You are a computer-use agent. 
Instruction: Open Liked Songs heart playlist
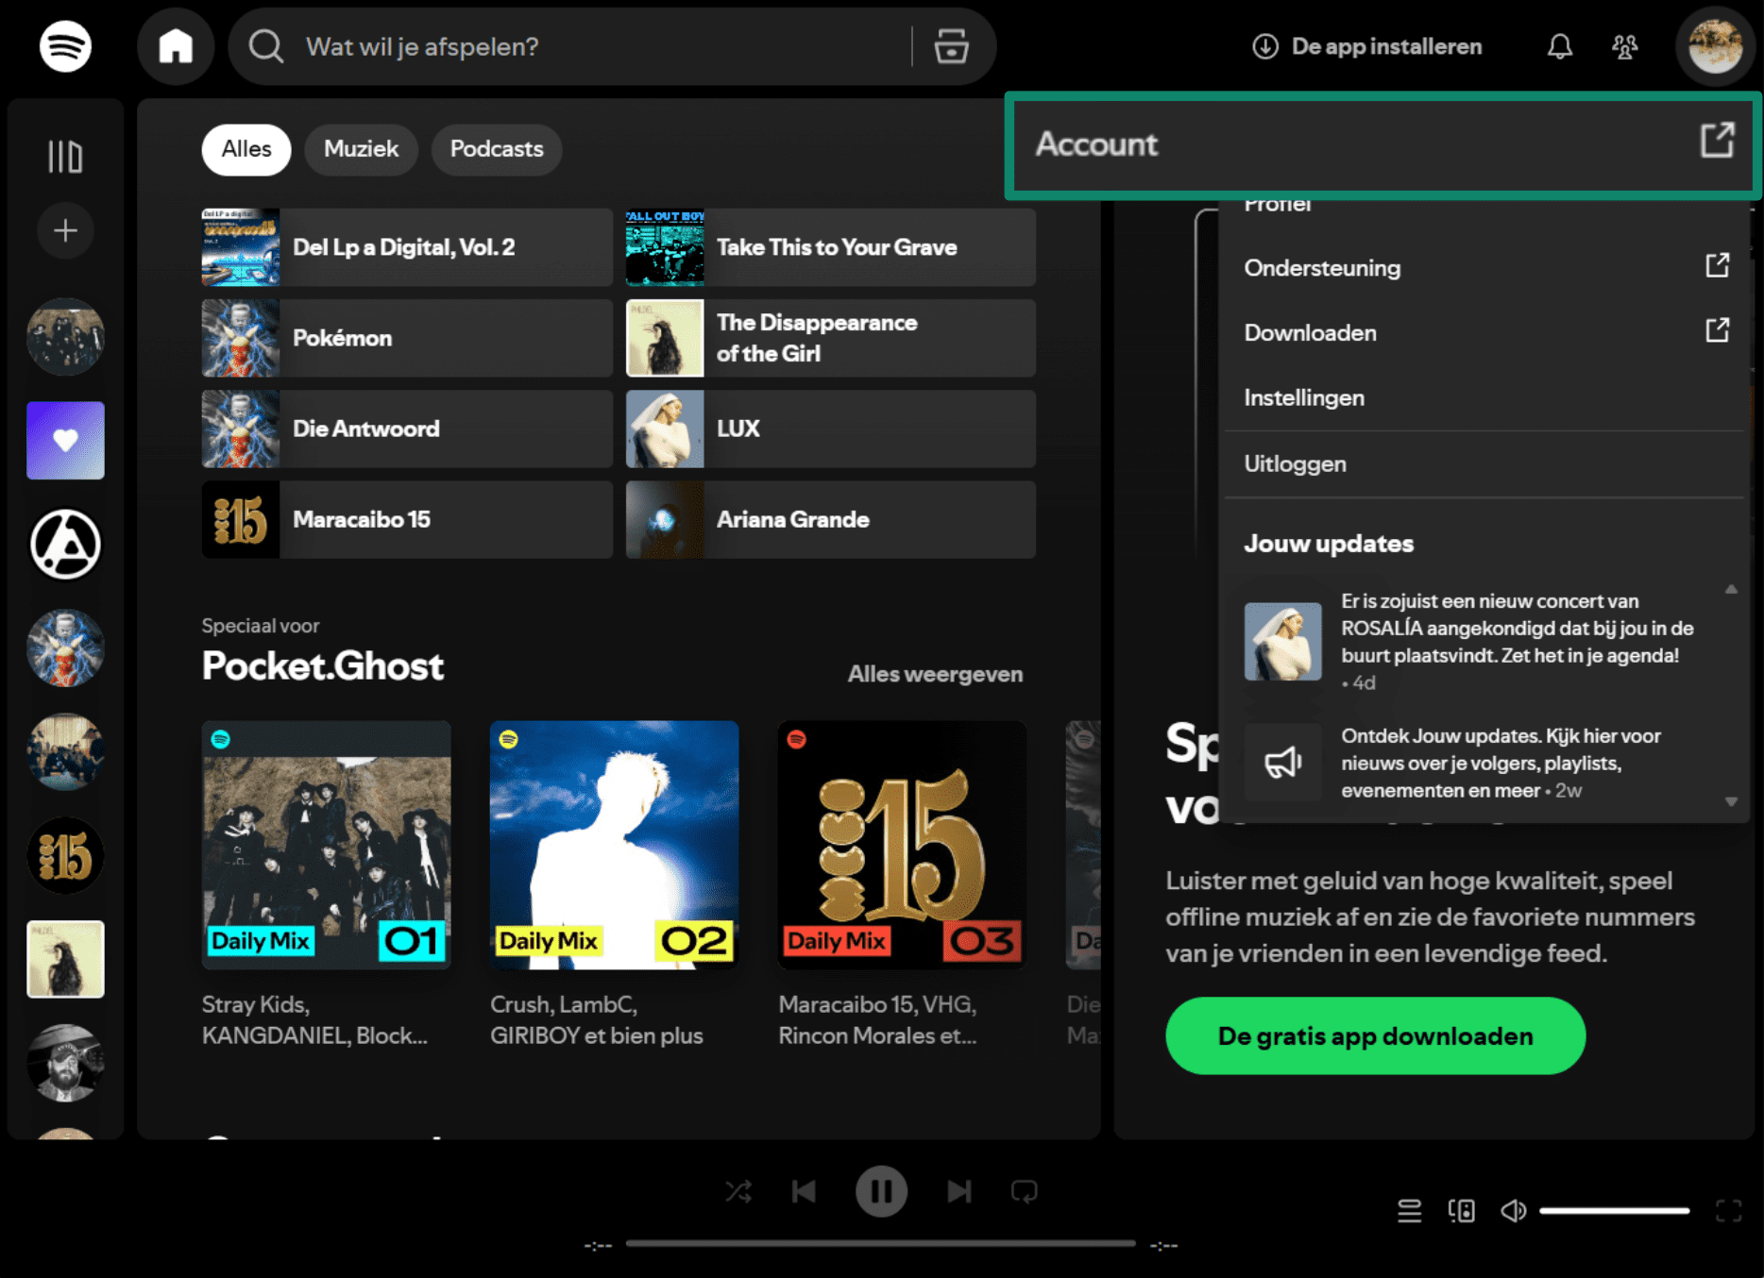coord(65,440)
